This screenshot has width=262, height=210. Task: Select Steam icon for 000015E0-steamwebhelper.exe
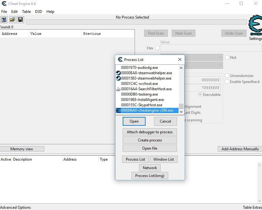[118, 78]
